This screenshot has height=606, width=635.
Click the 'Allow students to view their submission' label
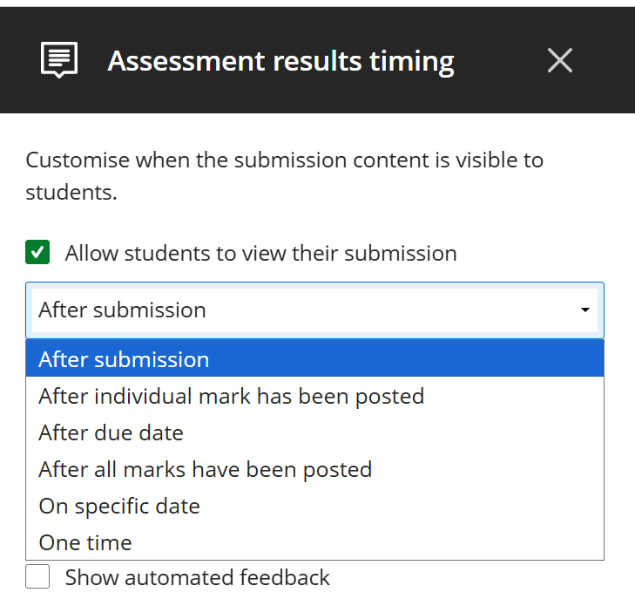(260, 254)
